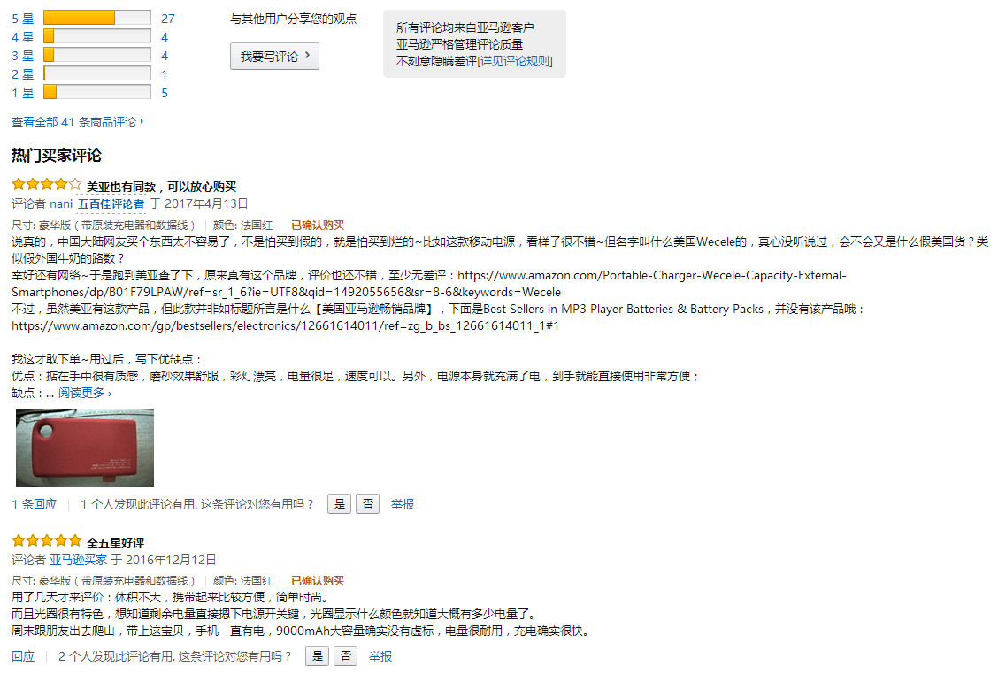
Task: Open the red power bank review photo
Action: pyautogui.click(x=85, y=448)
